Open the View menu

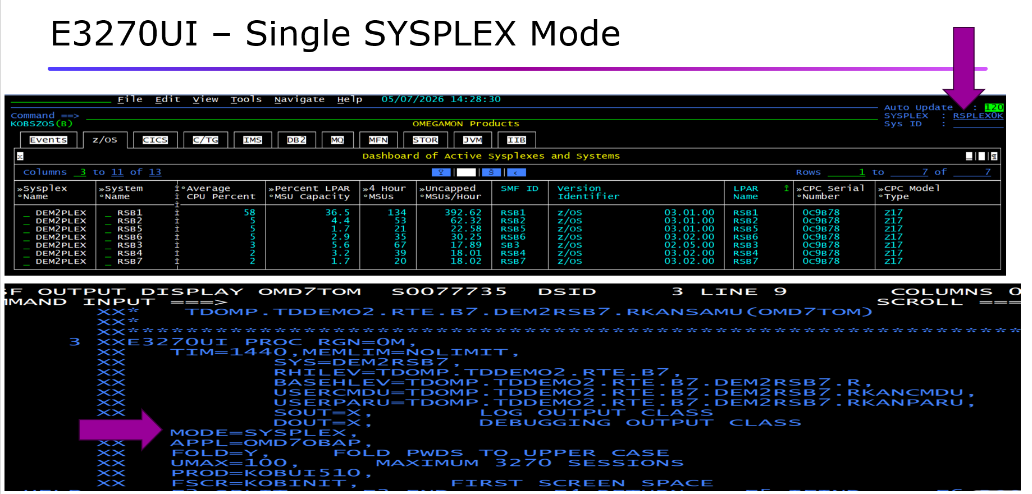point(206,99)
